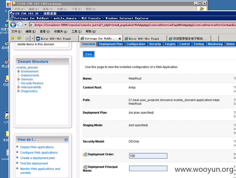Open the Deployments tree link
The width and height of the screenshot is (236, 178).
(x=30, y=75)
